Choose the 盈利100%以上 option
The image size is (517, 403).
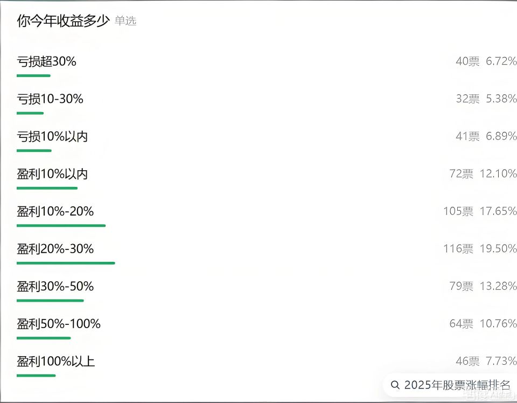pos(56,361)
